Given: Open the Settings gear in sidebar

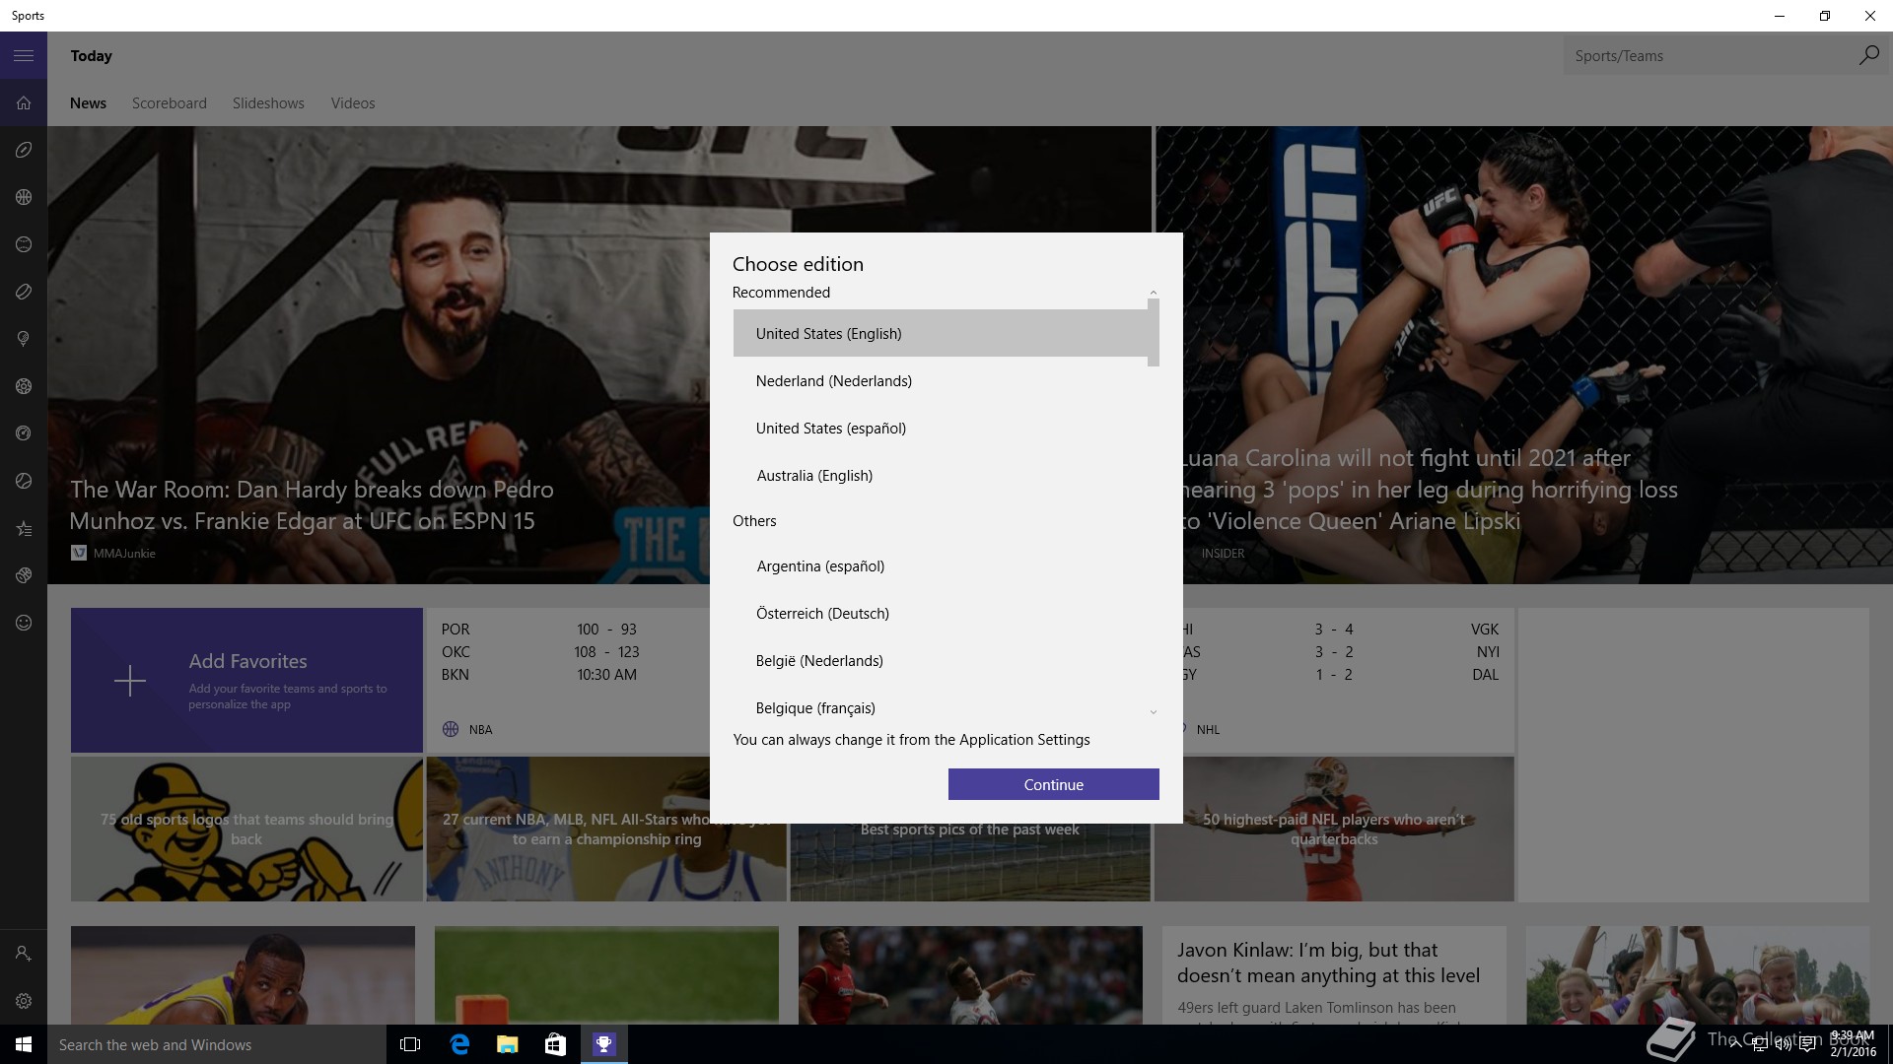Looking at the screenshot, I should [x=24, y=1001].
